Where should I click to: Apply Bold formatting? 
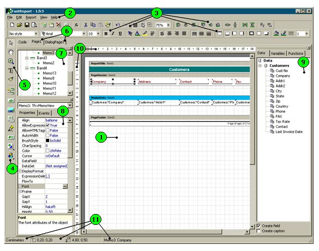(106, 34)
